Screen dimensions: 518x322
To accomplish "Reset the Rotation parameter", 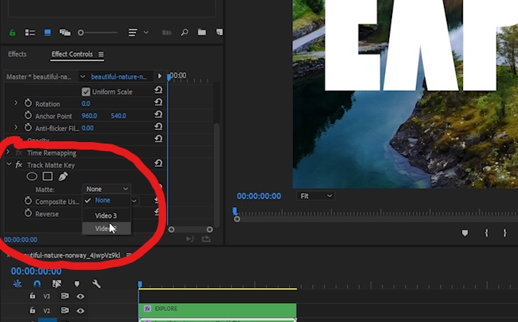I will pos(159,102).
